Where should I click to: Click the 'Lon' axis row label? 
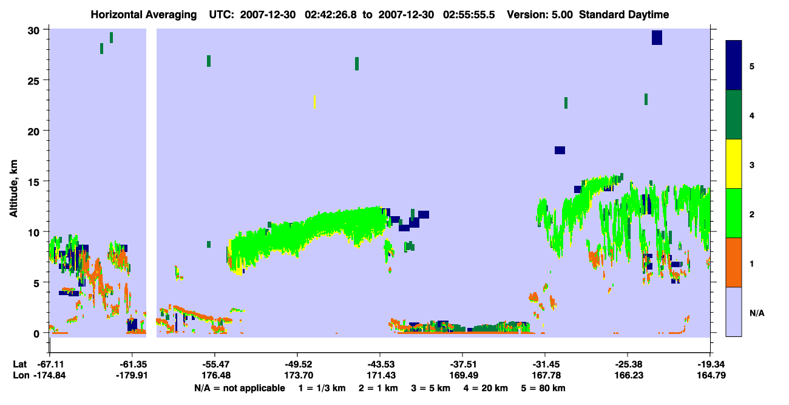click(x=20, y=375)
